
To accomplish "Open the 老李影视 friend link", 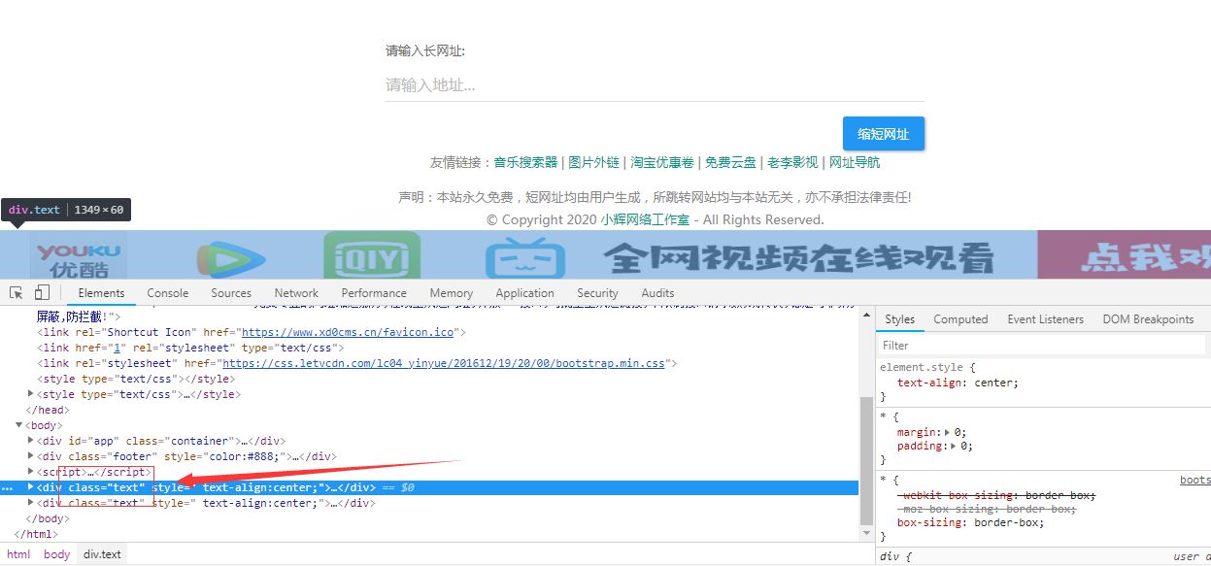I will (x=792, y=162).
